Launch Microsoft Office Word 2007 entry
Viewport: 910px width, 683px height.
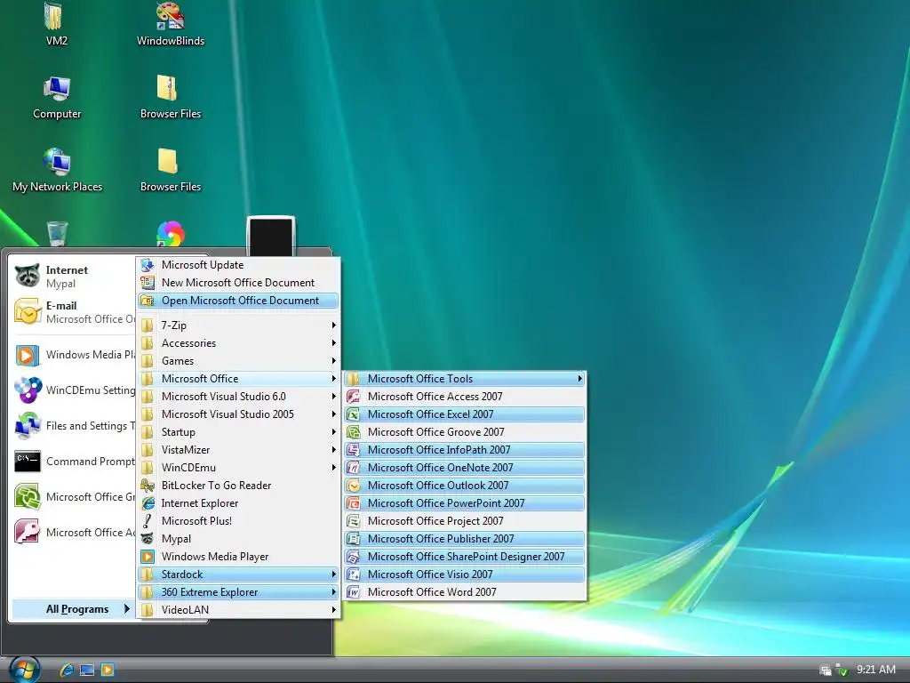pos(464,591)
